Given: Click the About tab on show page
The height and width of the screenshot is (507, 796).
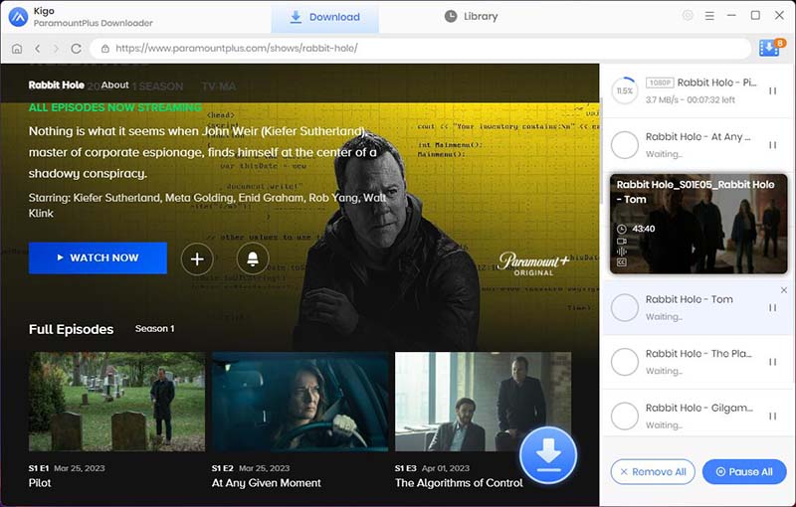Looking at the screenshot, I should point(114,85).
